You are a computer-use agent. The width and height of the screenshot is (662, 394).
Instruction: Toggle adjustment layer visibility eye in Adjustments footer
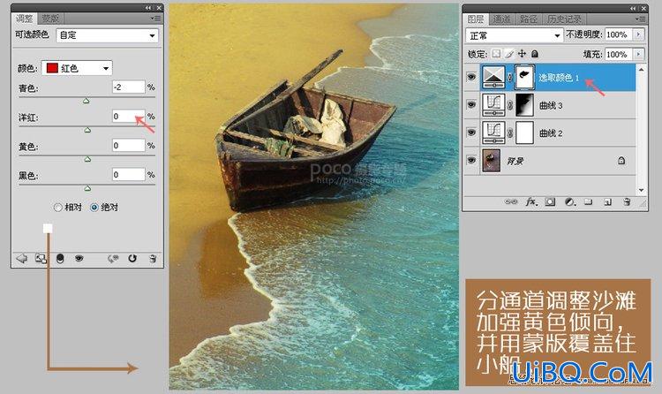click(x=79, y=258)
